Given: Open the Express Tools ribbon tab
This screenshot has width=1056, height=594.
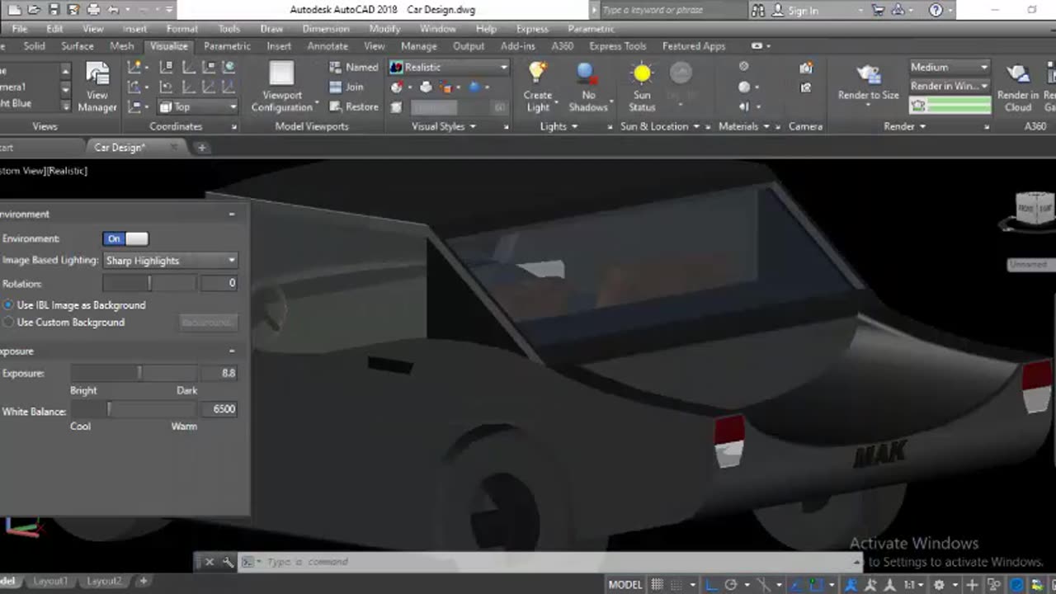Looking at the screenshot, I should pos(617,46).
